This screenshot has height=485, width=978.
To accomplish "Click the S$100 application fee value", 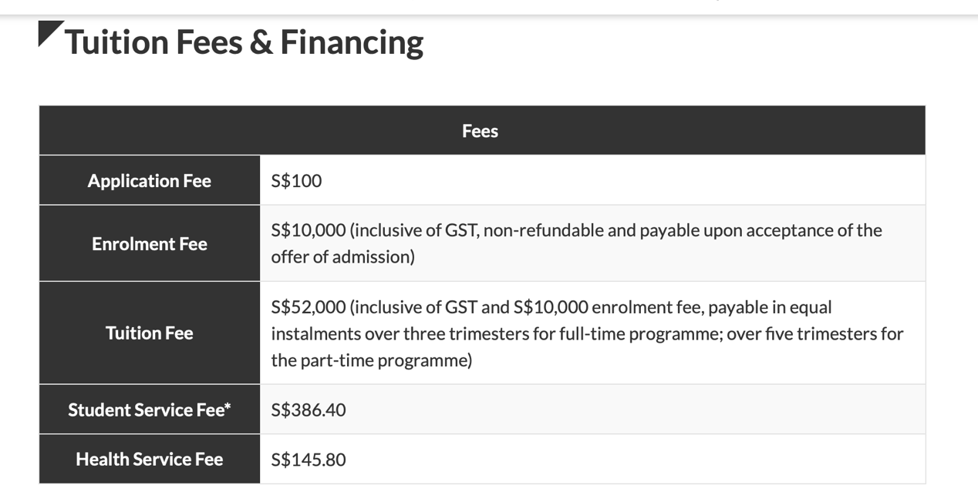I will 297,181.
